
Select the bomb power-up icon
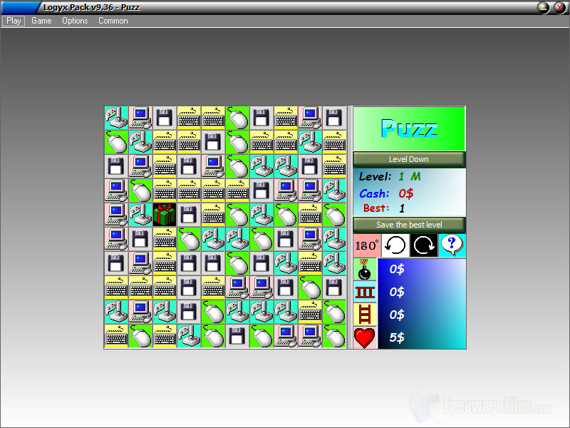[x=365, y=269]
